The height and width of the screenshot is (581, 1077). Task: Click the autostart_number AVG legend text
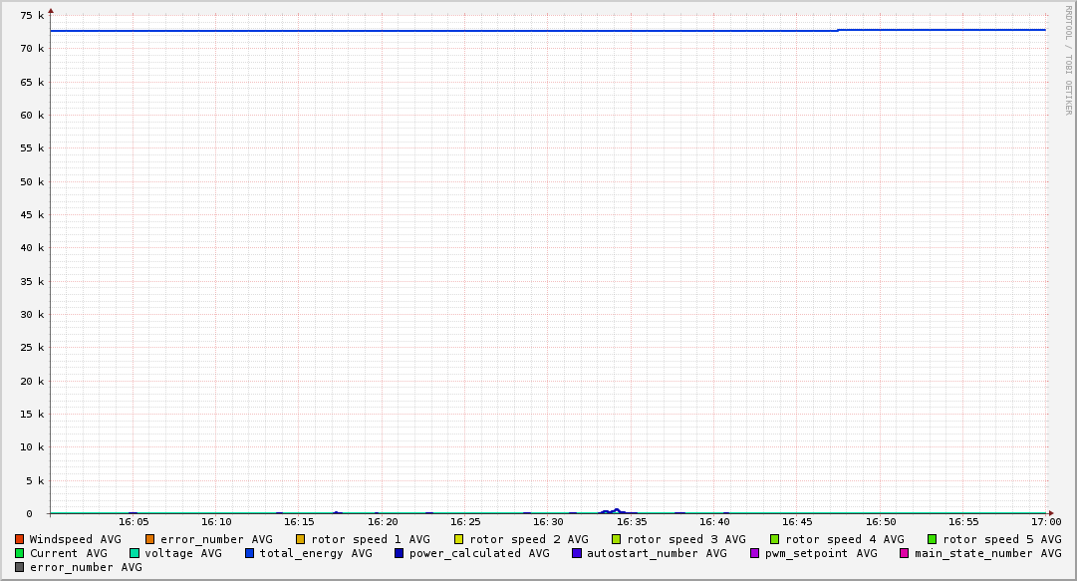pos(657,553)
